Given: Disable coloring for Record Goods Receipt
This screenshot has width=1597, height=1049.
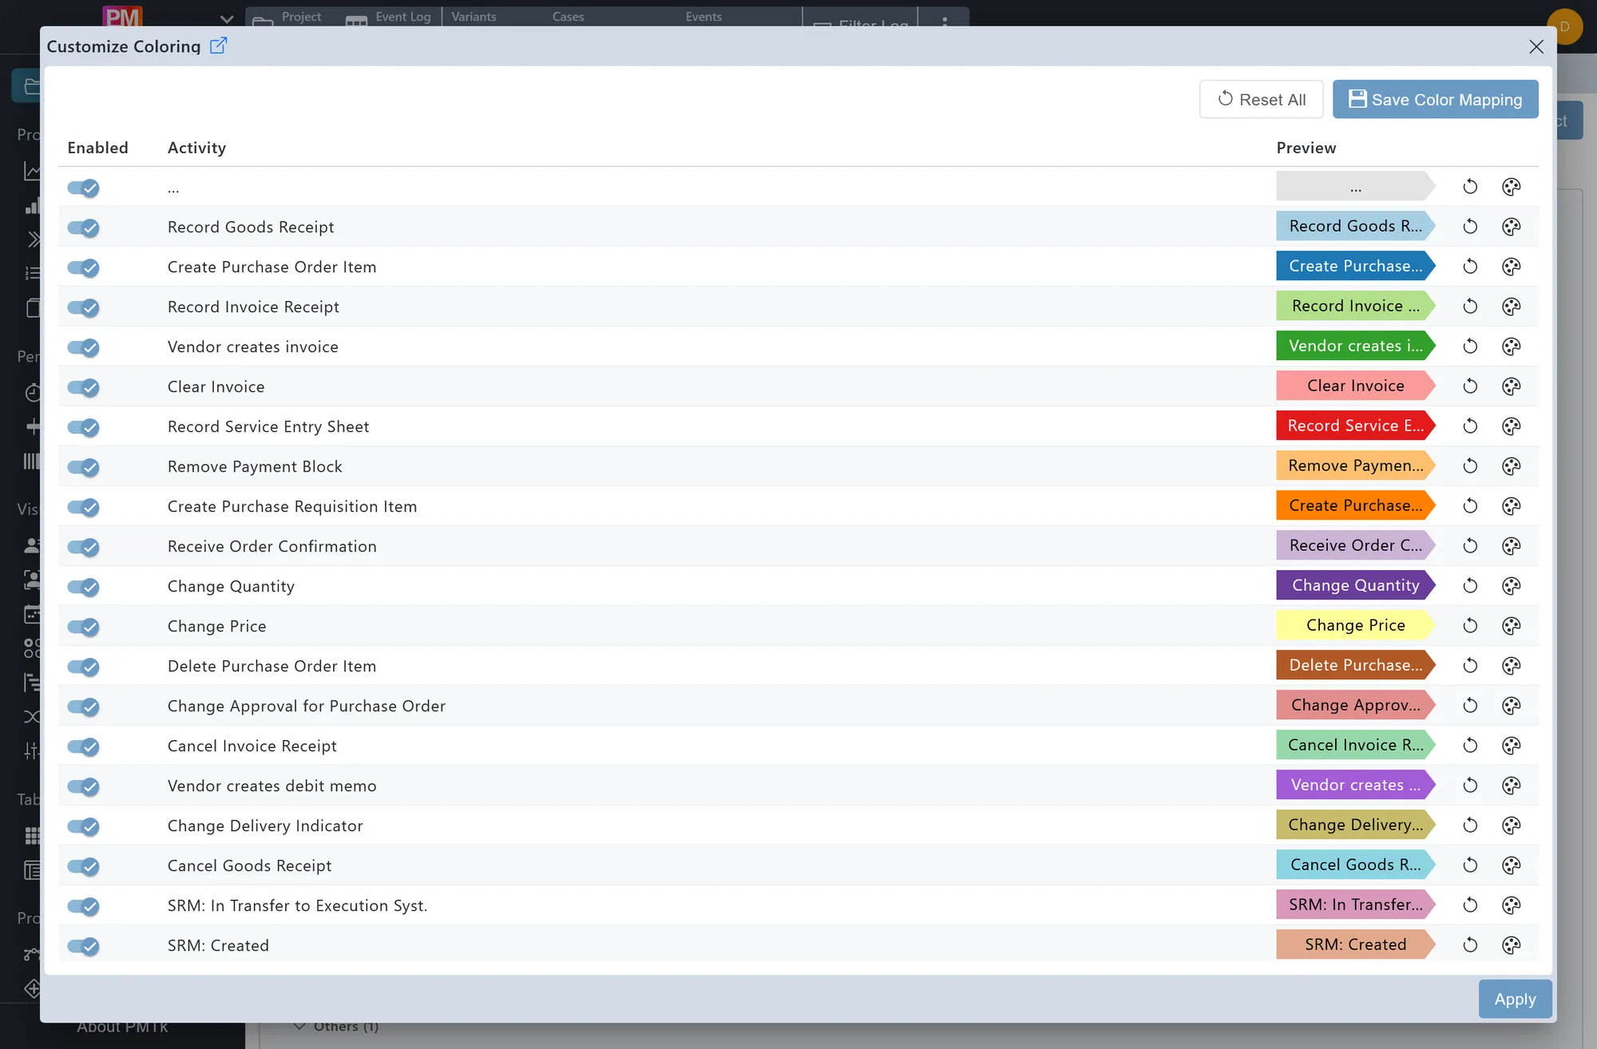Looking at the screenshot, I should 83,228.
